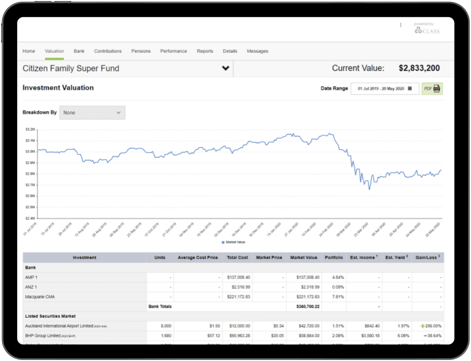This screenshot has width=471, height=361.
Task: Switch to the Reports tab
Action: click(205, 51)
